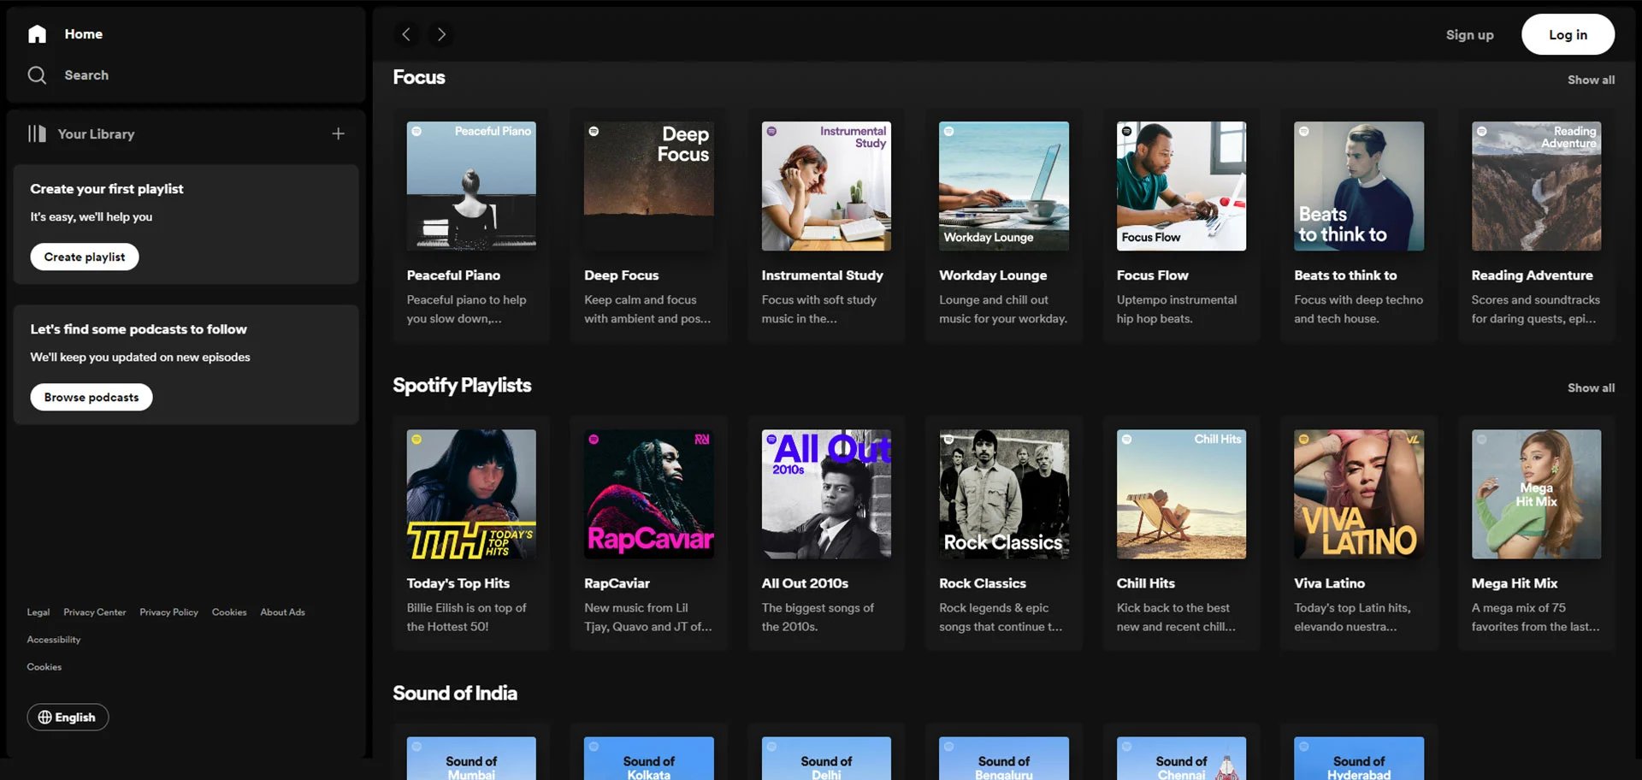Open Peaceful Piano cover
Viewport: 1642px width, 780px height.
(471, 186)
